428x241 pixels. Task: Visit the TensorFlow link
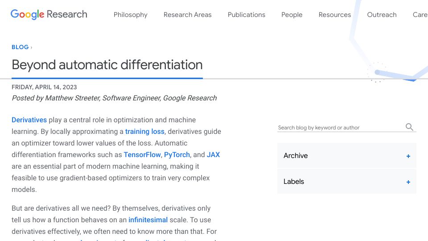(x=142, y=155)
